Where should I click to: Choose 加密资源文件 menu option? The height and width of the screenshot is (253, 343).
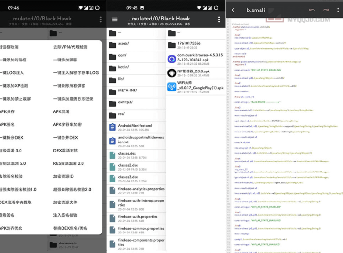[x=65, y=202]
